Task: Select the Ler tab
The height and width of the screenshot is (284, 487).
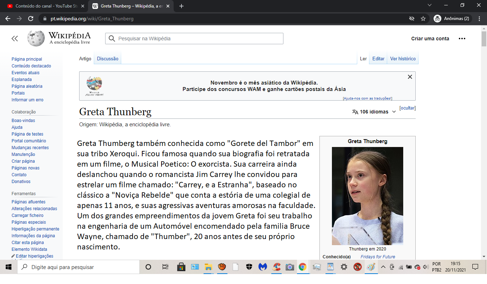Action: pos(363,59)
